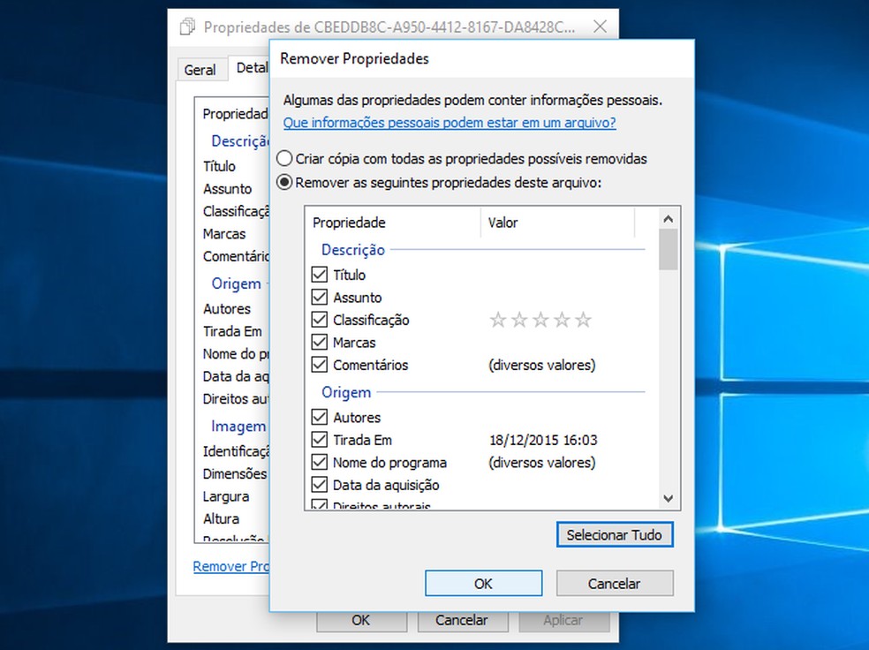Switch to the Detalhes tab
The image size is (869, 650).
click(251, 68)
